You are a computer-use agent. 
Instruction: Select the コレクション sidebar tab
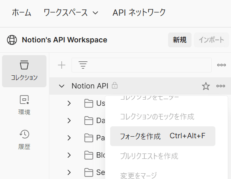point(24,71)
